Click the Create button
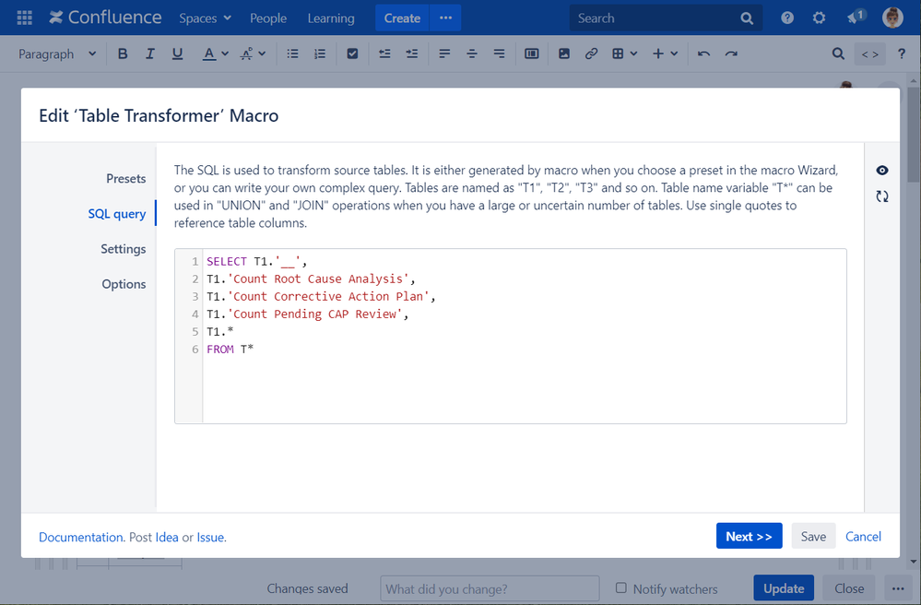921x605 pixels. [402, 18]
